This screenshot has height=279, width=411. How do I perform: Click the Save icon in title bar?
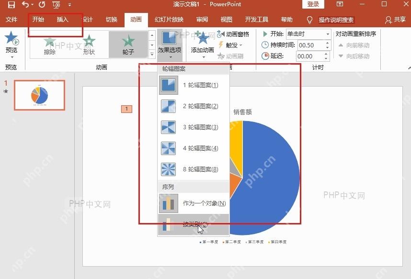coord(11,4)
